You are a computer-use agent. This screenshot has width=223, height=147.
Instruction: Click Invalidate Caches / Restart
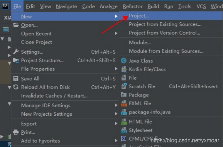click(x=54, y=96)
